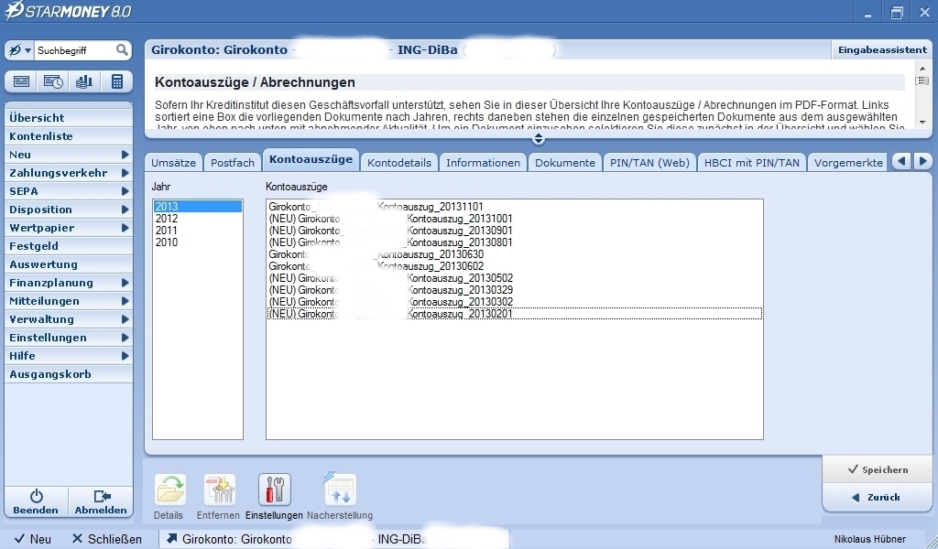Open the Einstellungen sidebar menu
Viewport: 938px width, 549px height.
(68, 338)
